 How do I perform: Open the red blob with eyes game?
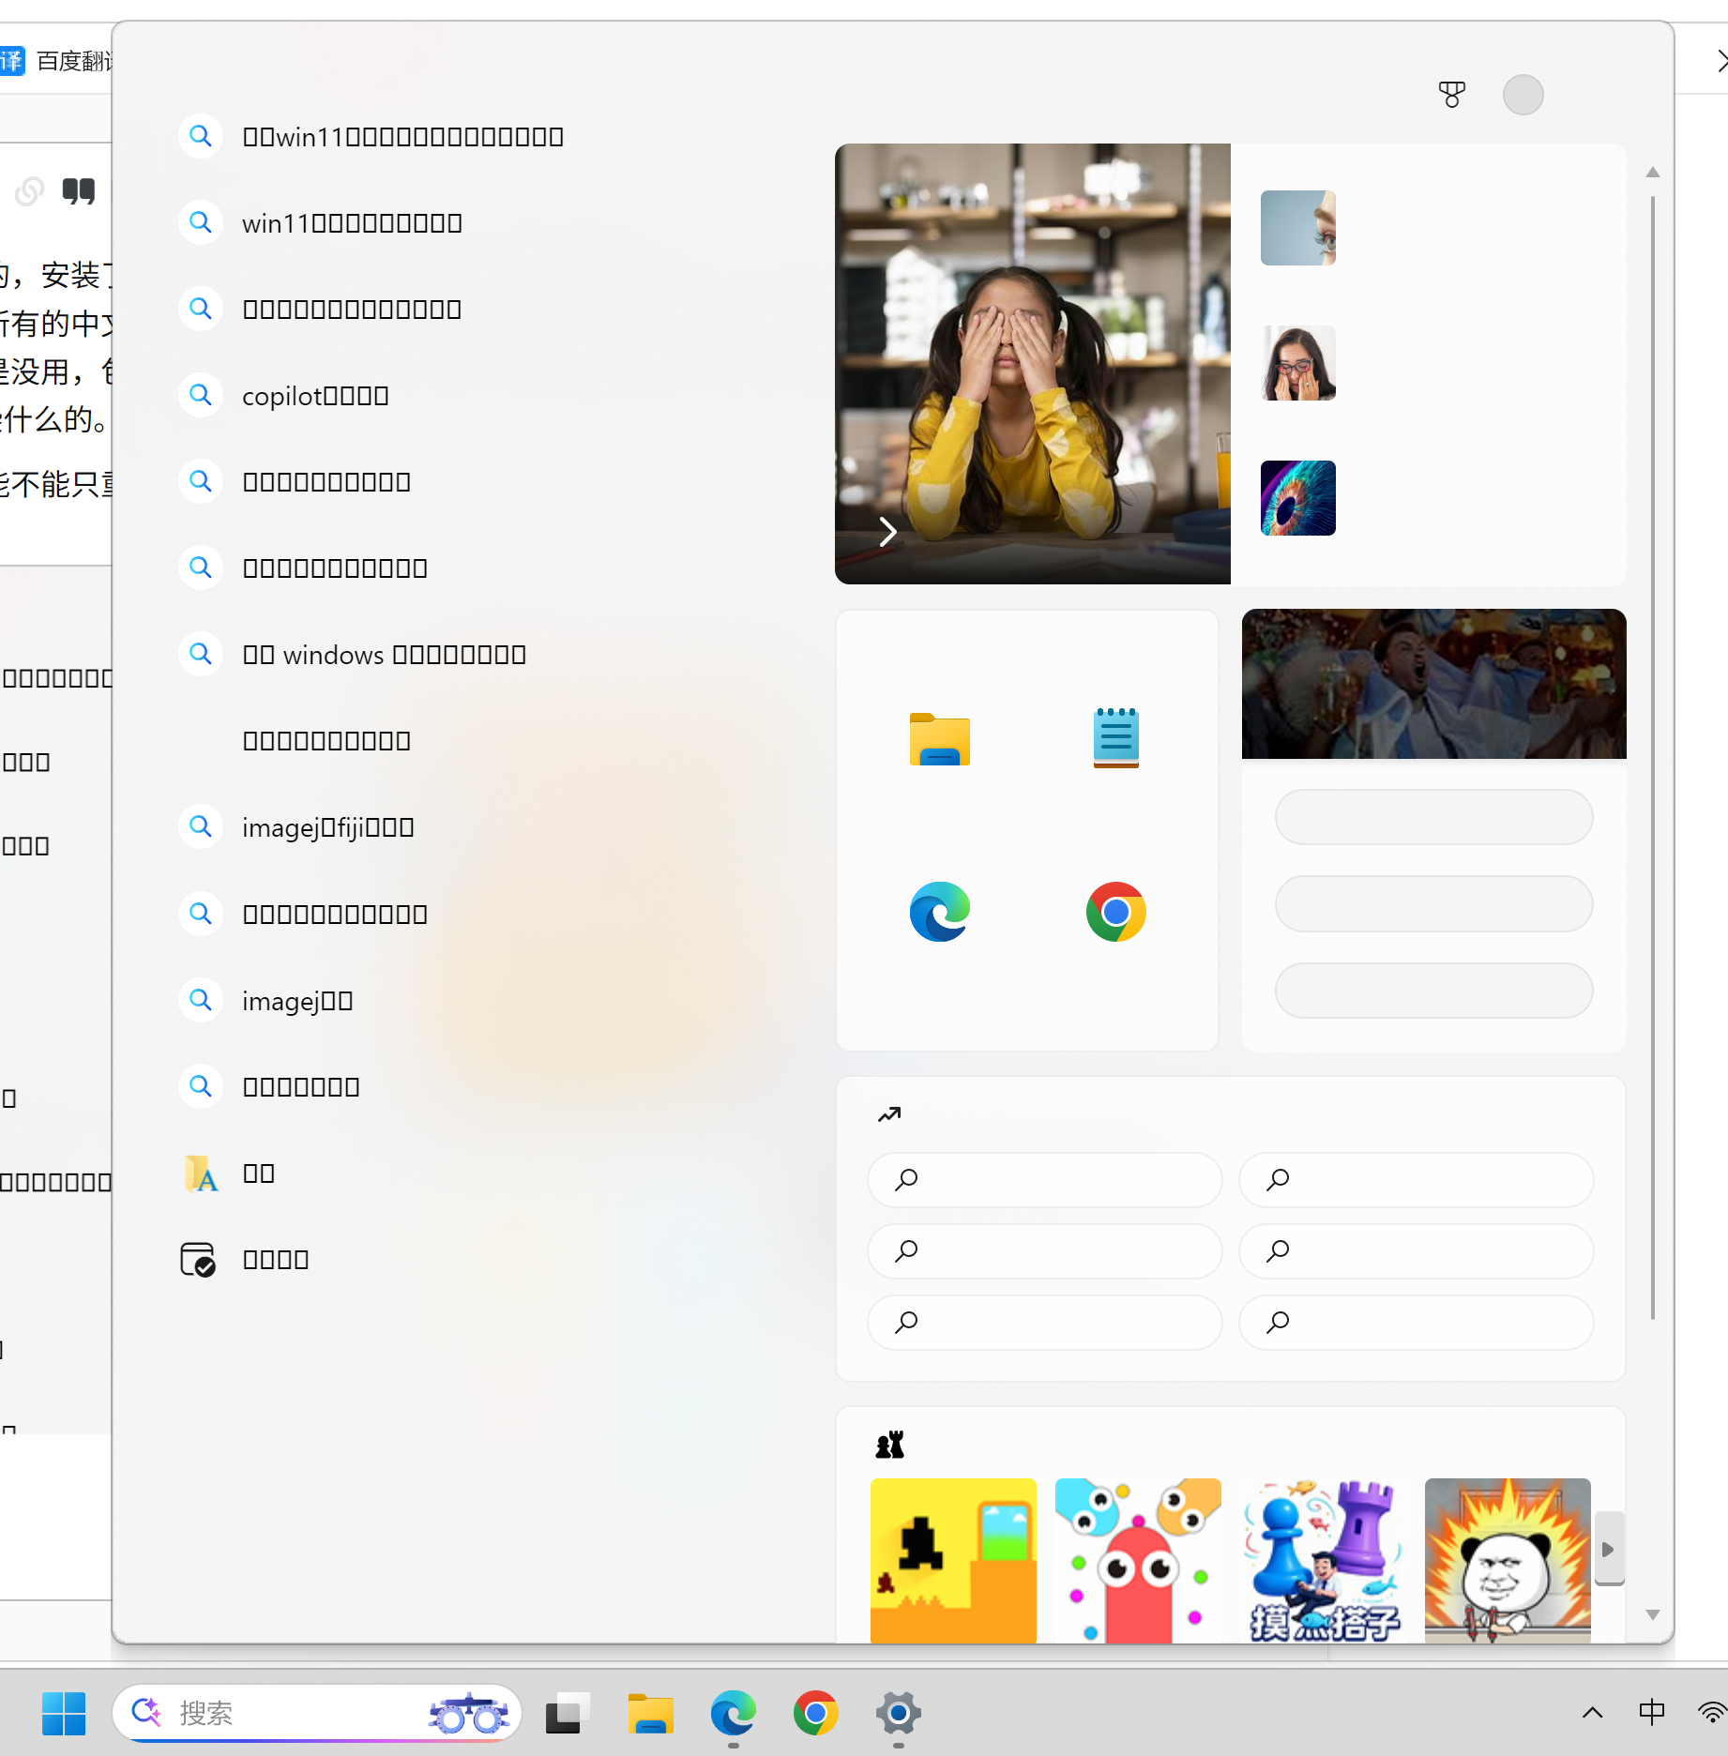click(x=1138, y=1560)
